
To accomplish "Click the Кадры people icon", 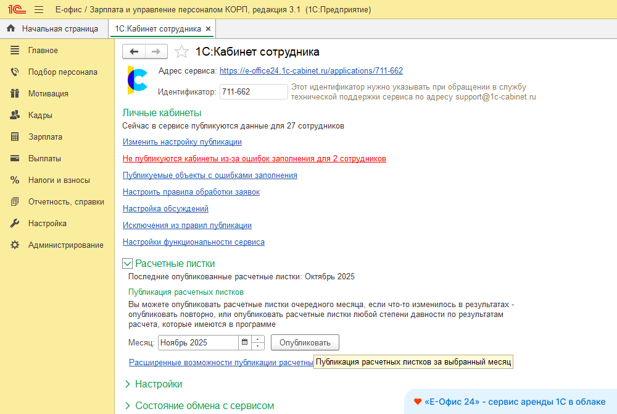I will pyautogui.click(x=15, y=115).
